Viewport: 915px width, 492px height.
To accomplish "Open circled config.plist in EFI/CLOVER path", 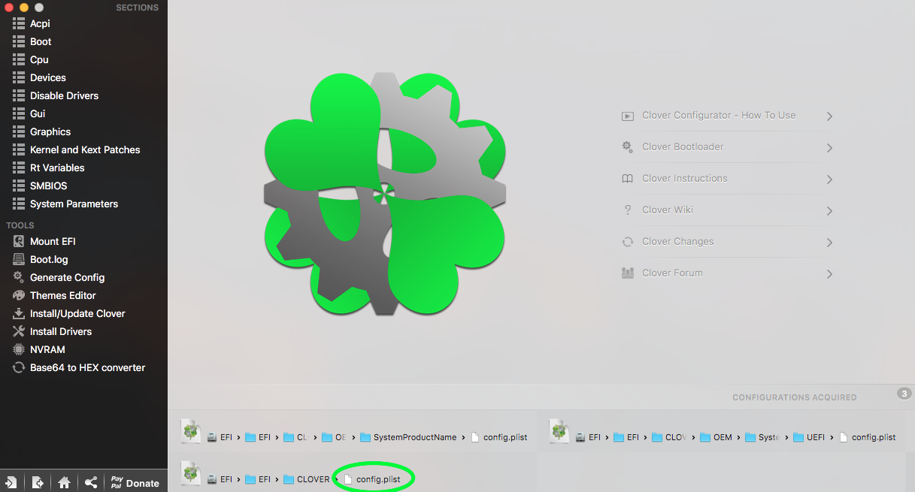I will point(378,479).
